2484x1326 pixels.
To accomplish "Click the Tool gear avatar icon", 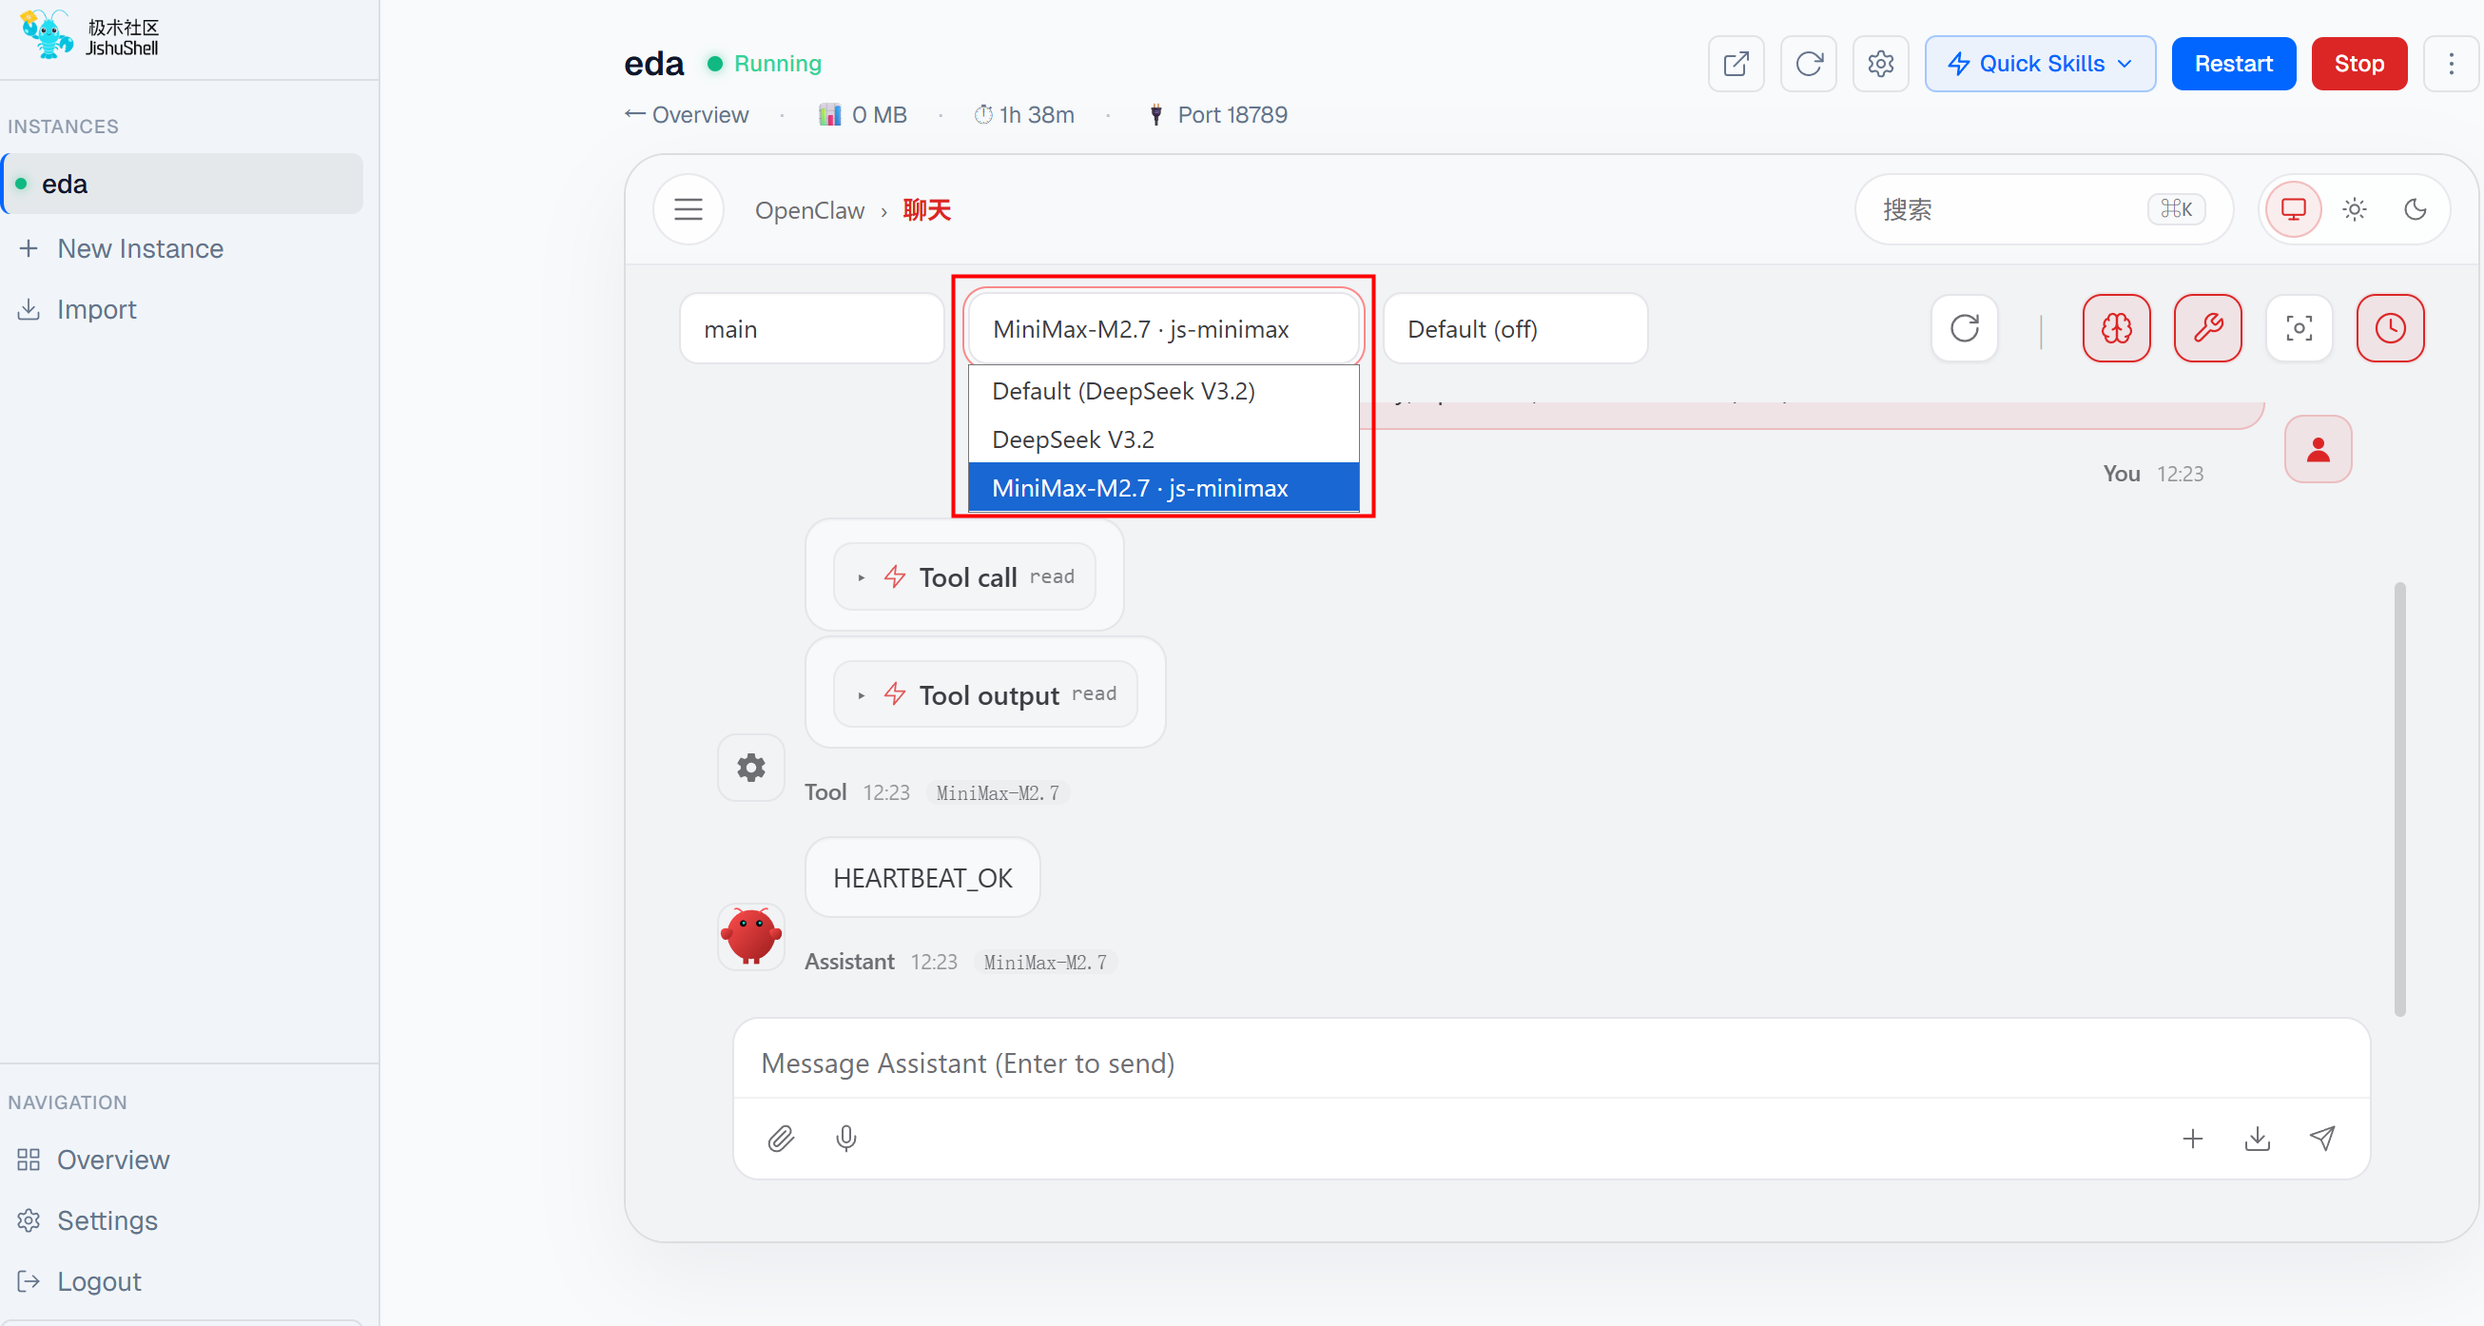I will point(751,768).
